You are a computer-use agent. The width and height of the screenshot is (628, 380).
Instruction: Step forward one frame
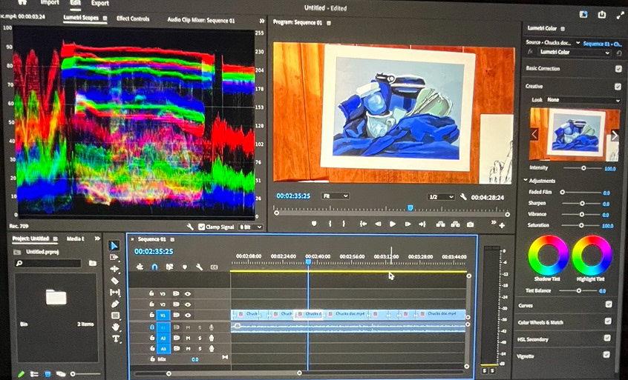tap(408, 224)
